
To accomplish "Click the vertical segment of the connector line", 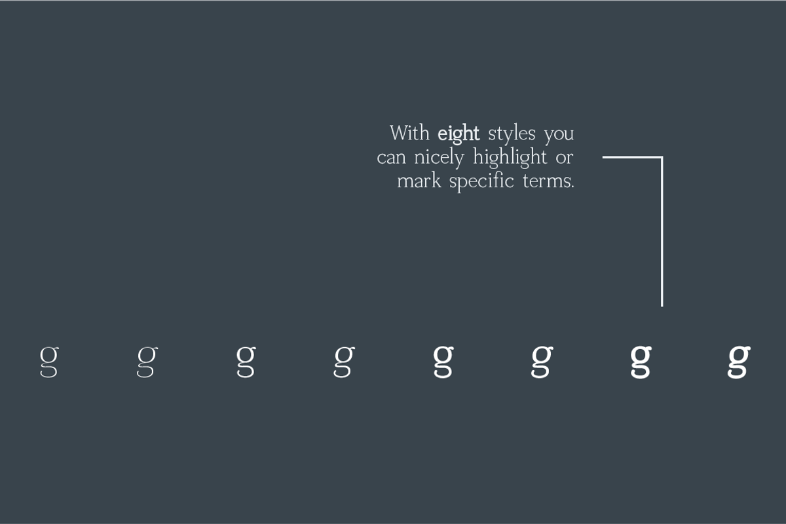I will (662, 236).
